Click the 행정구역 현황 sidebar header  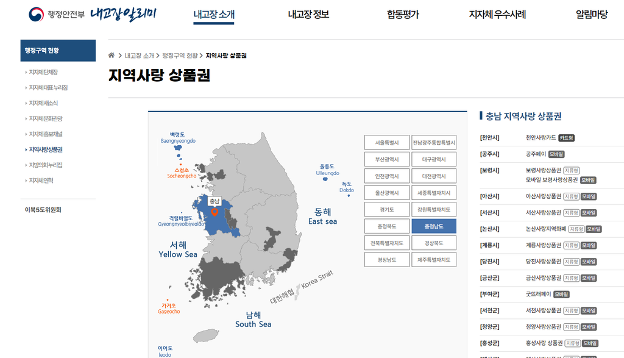[x=58, y=51]
